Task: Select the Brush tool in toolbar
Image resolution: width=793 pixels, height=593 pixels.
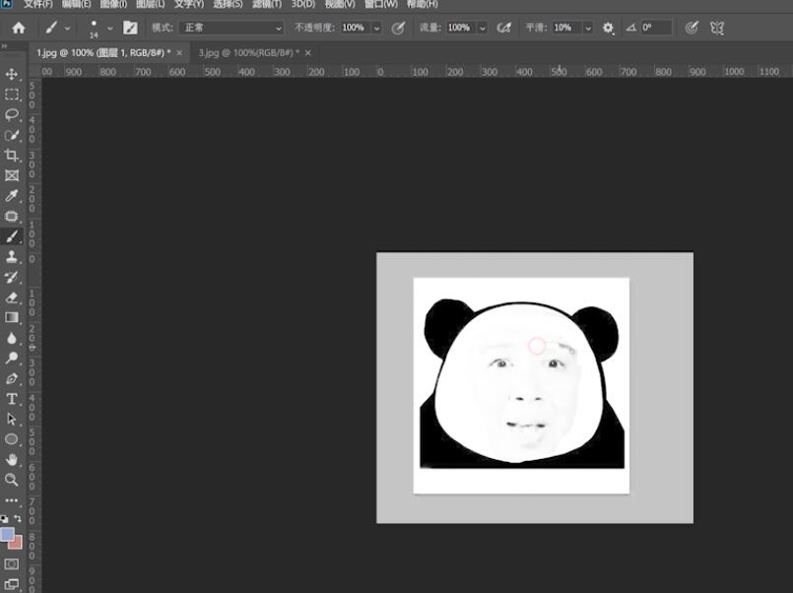Action: click(x=12, y=236)
